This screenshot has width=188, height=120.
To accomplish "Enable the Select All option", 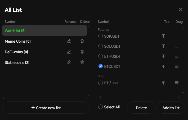I will point(101,107).
